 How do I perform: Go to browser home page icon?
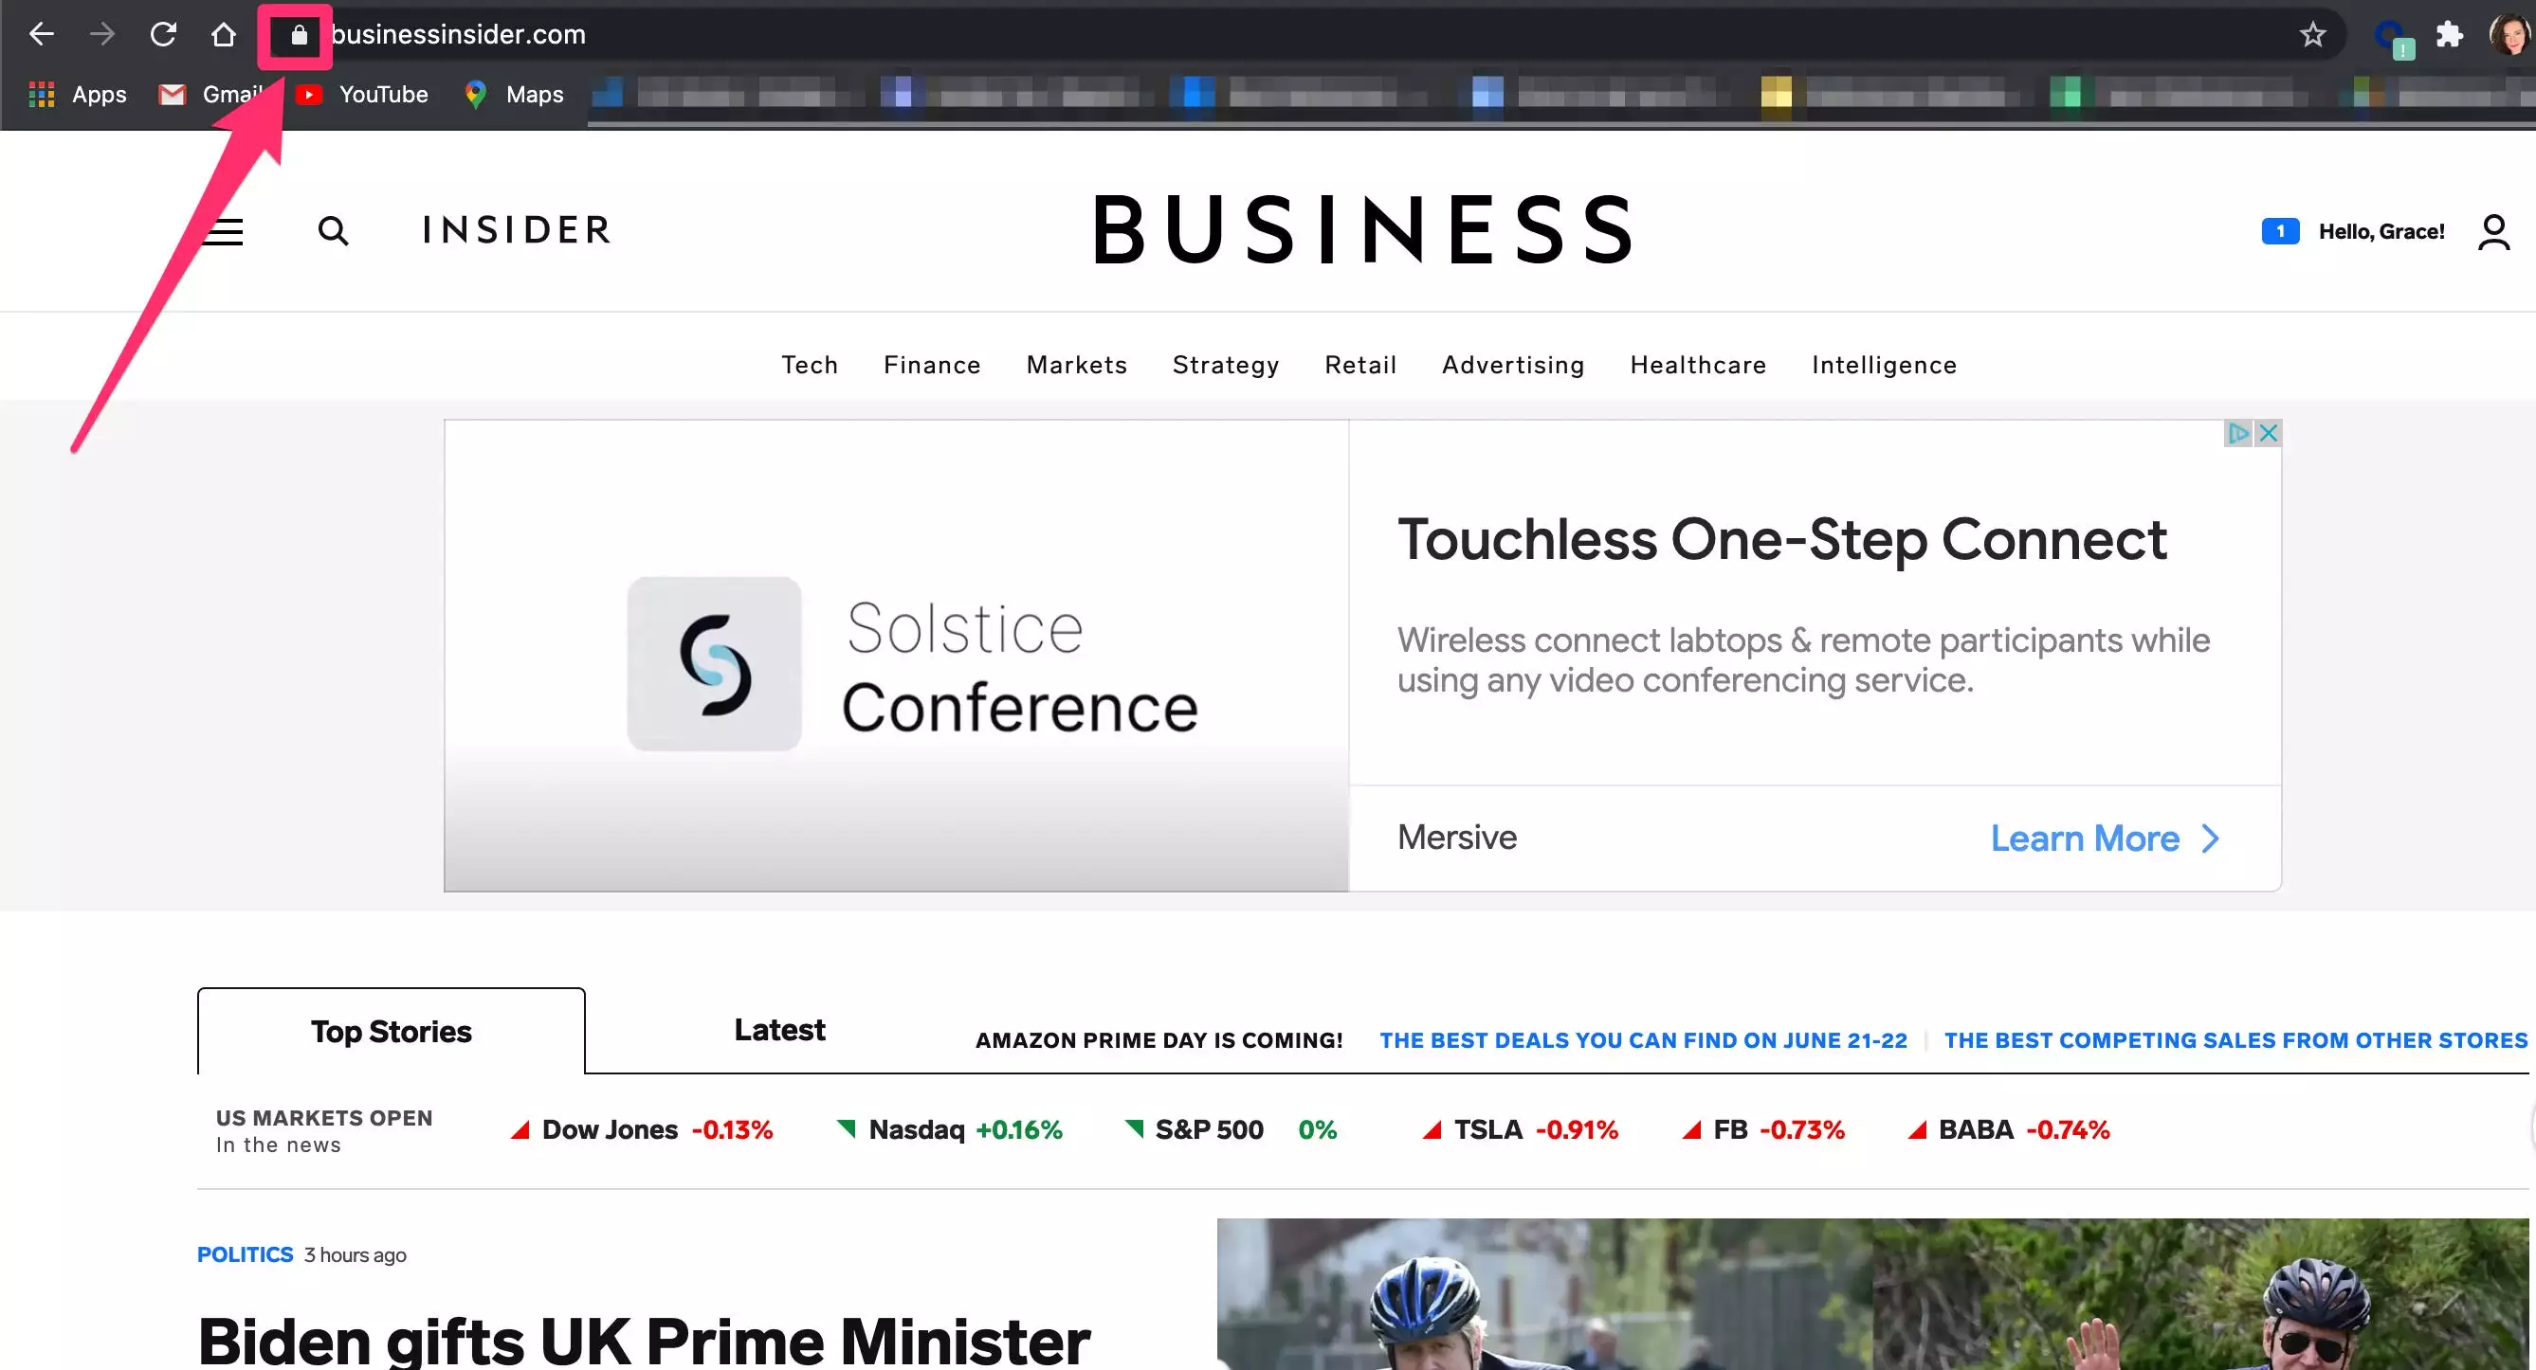[x=225, y=34]
